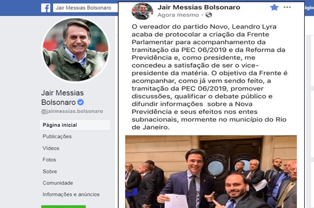Click the blue star icon on post

pyautogui.click(x=274, y=7)
